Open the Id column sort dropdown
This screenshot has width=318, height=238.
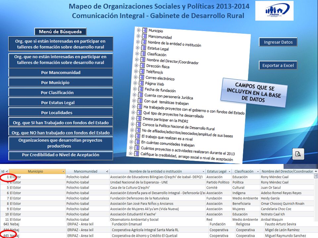coord(7,172)
